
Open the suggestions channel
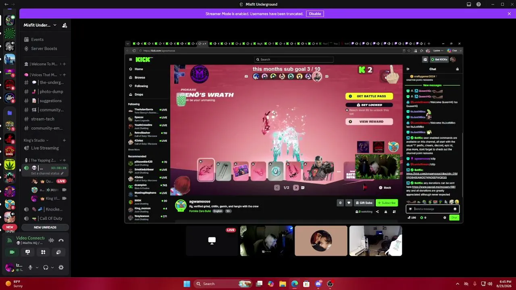pos(46,101)
